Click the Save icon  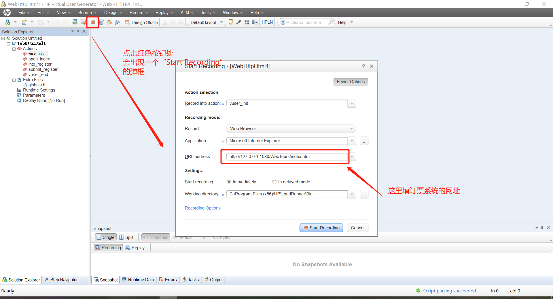click(40, 22)
